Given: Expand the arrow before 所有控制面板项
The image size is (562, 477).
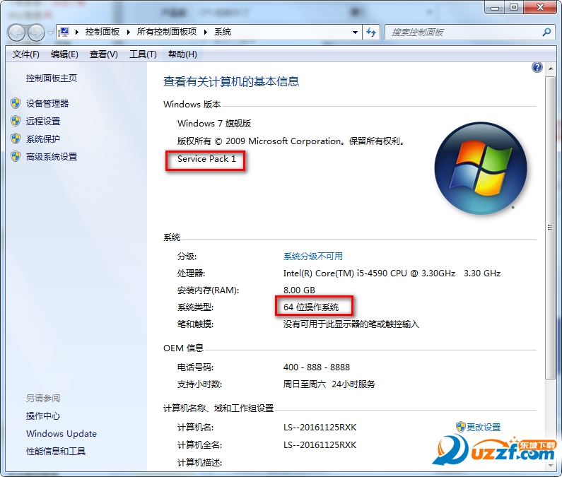Looking at the screenshot, I should (x=129, y=33).
